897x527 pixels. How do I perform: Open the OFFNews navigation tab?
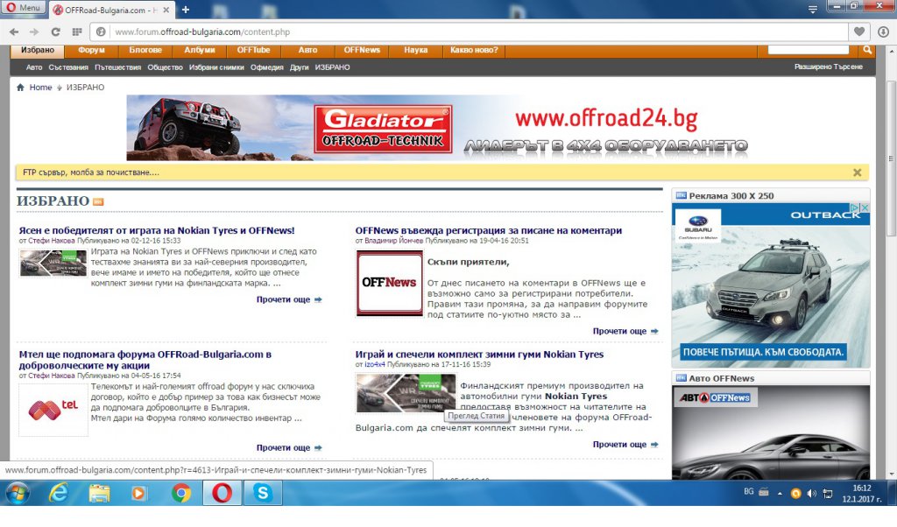pos(362,50)
